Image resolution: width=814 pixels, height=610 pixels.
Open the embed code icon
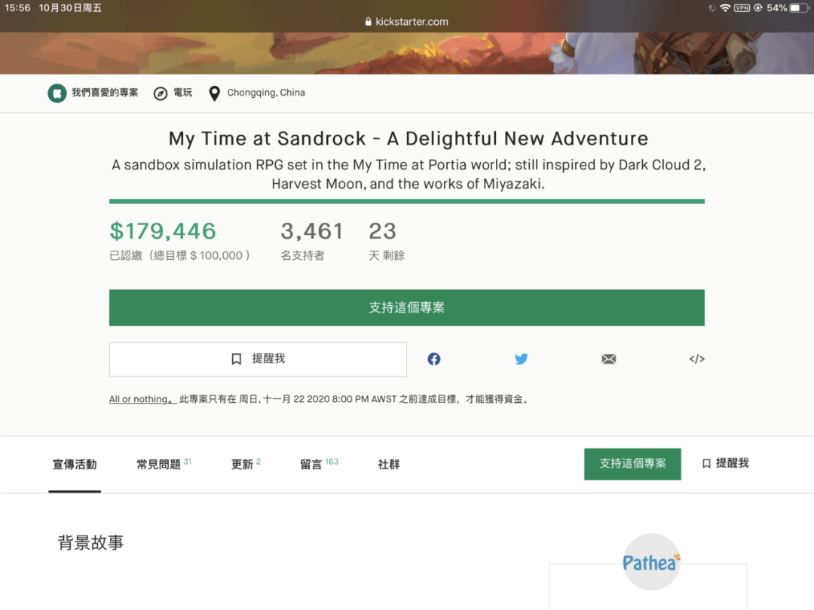(x=696, y=359)
